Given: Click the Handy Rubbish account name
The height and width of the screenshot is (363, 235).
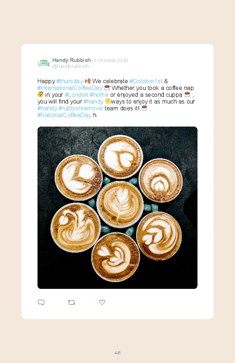Looking at the screenshot, I should (x=71, y=60).
